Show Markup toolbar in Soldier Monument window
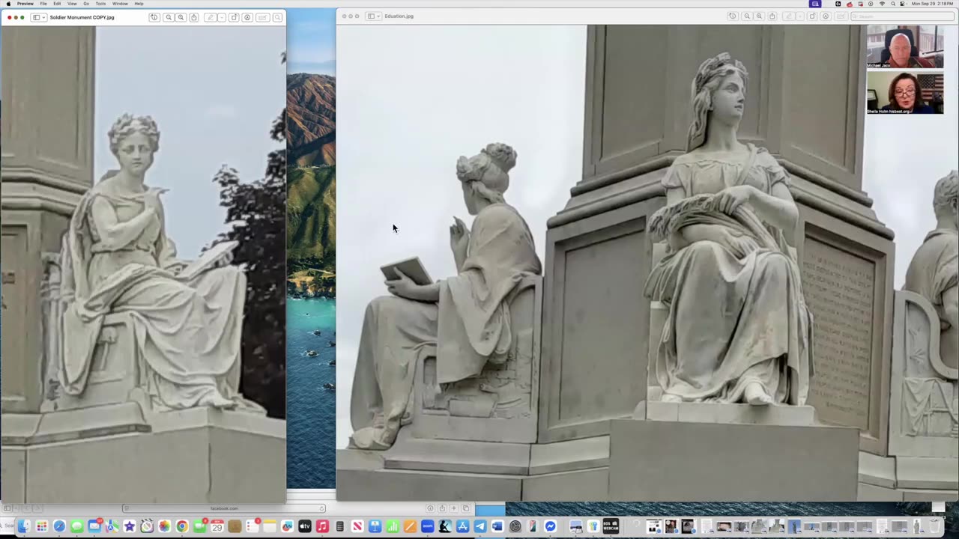 pyautogui.click(x=247, y=17)
